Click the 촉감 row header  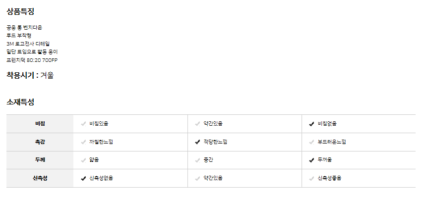(x=40, y=142)
